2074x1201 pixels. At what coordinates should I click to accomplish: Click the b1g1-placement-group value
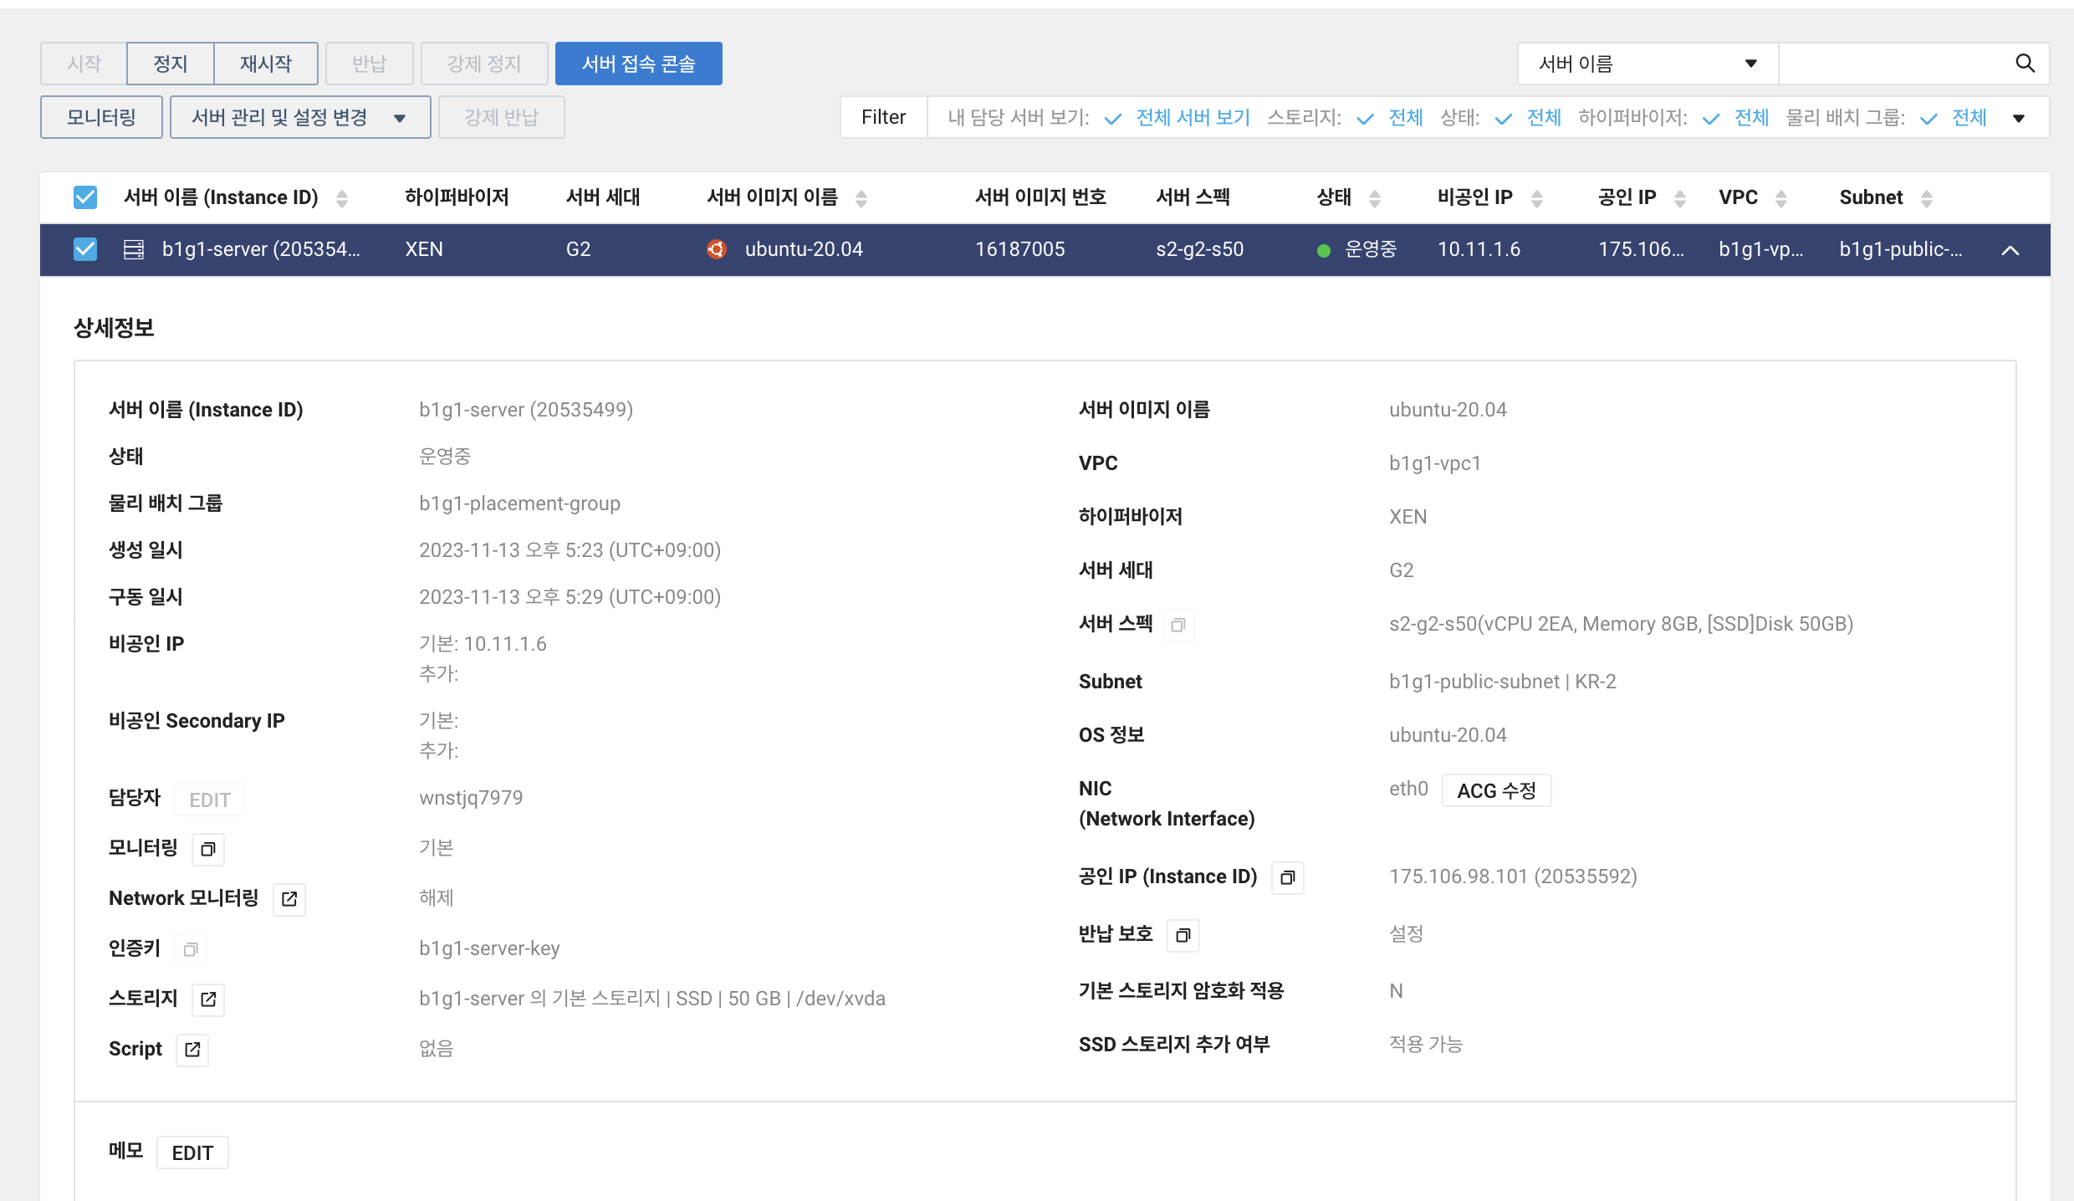pyautogui.click(x=519, y=503)
